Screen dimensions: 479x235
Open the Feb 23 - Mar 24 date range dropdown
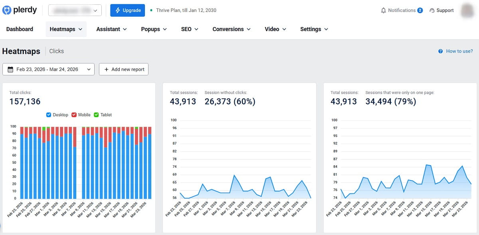point(48,69)
